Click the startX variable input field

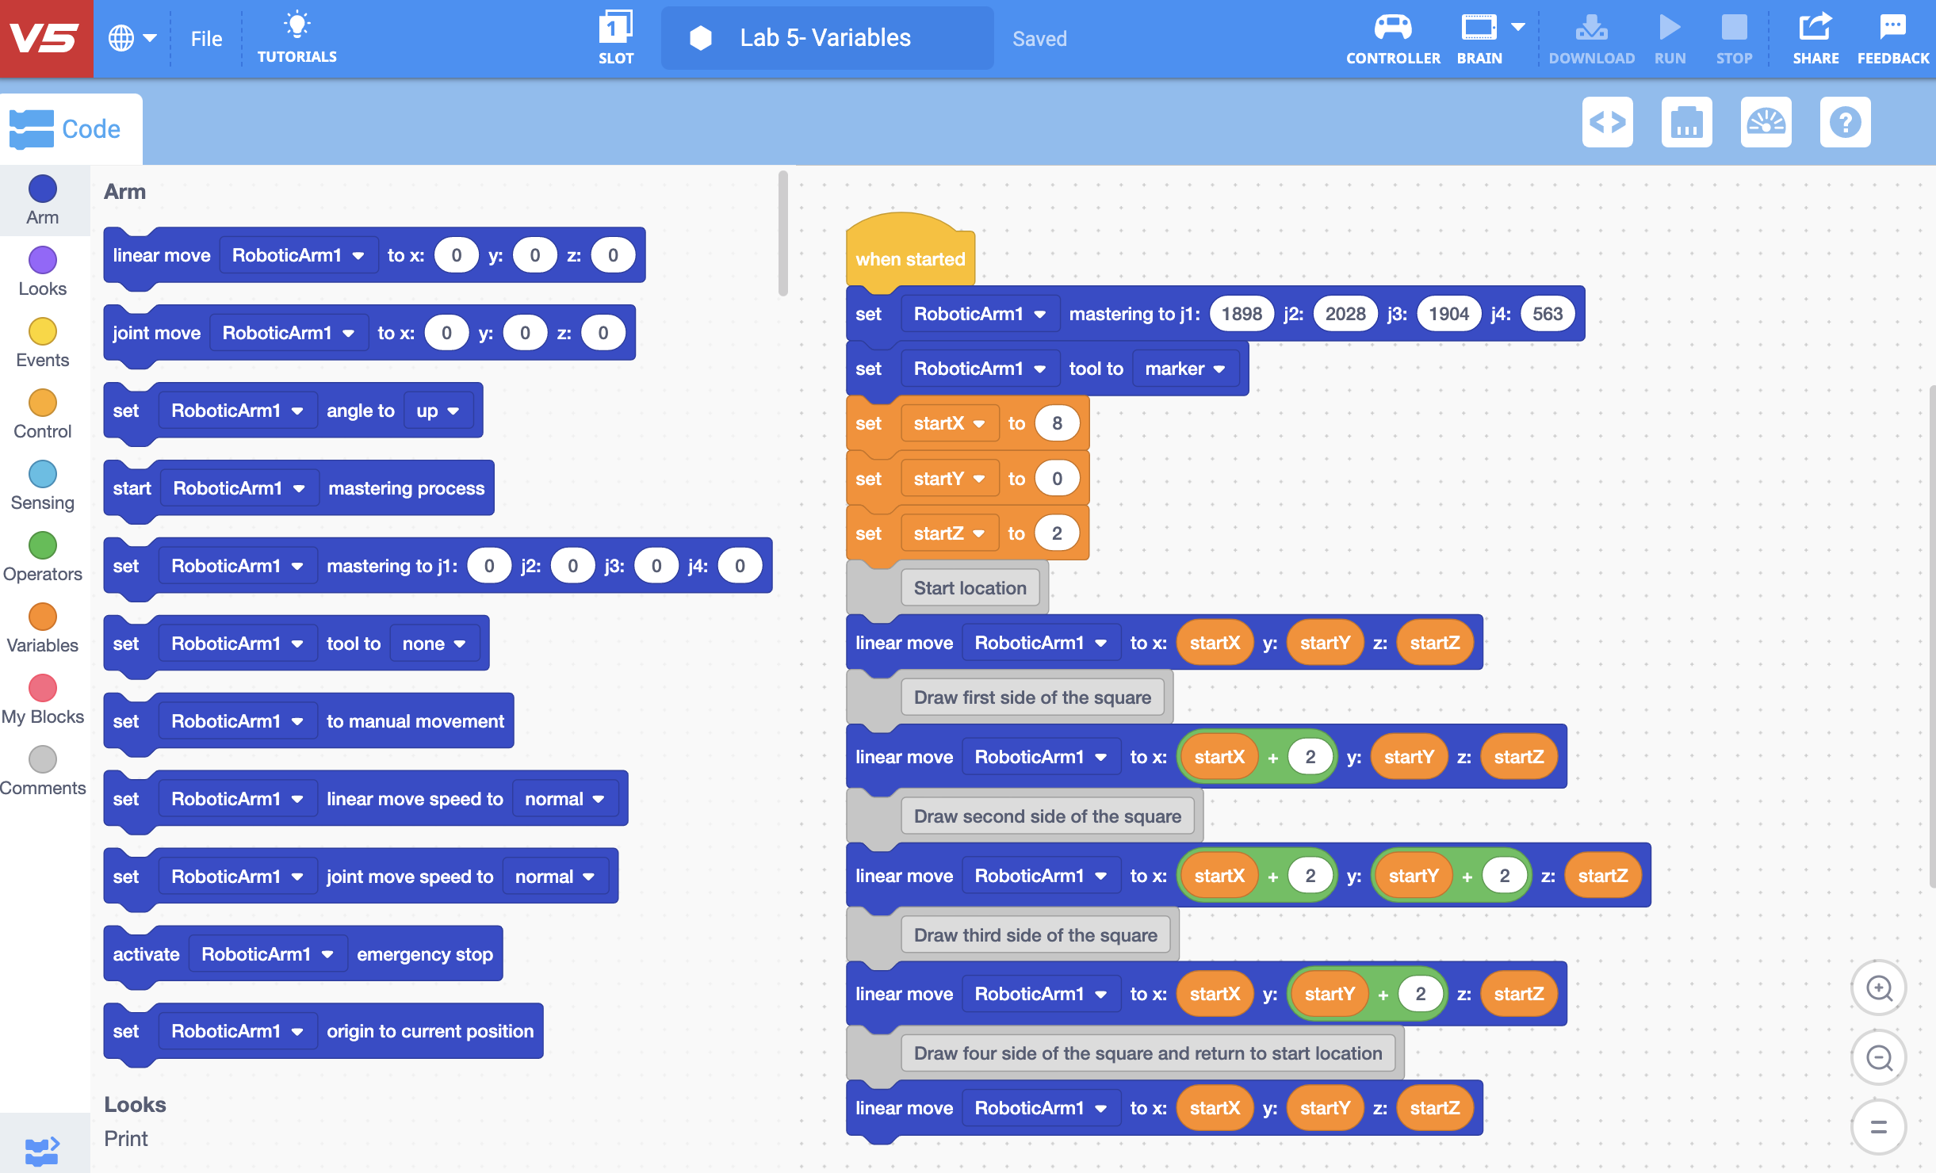tap(1054, 423)
